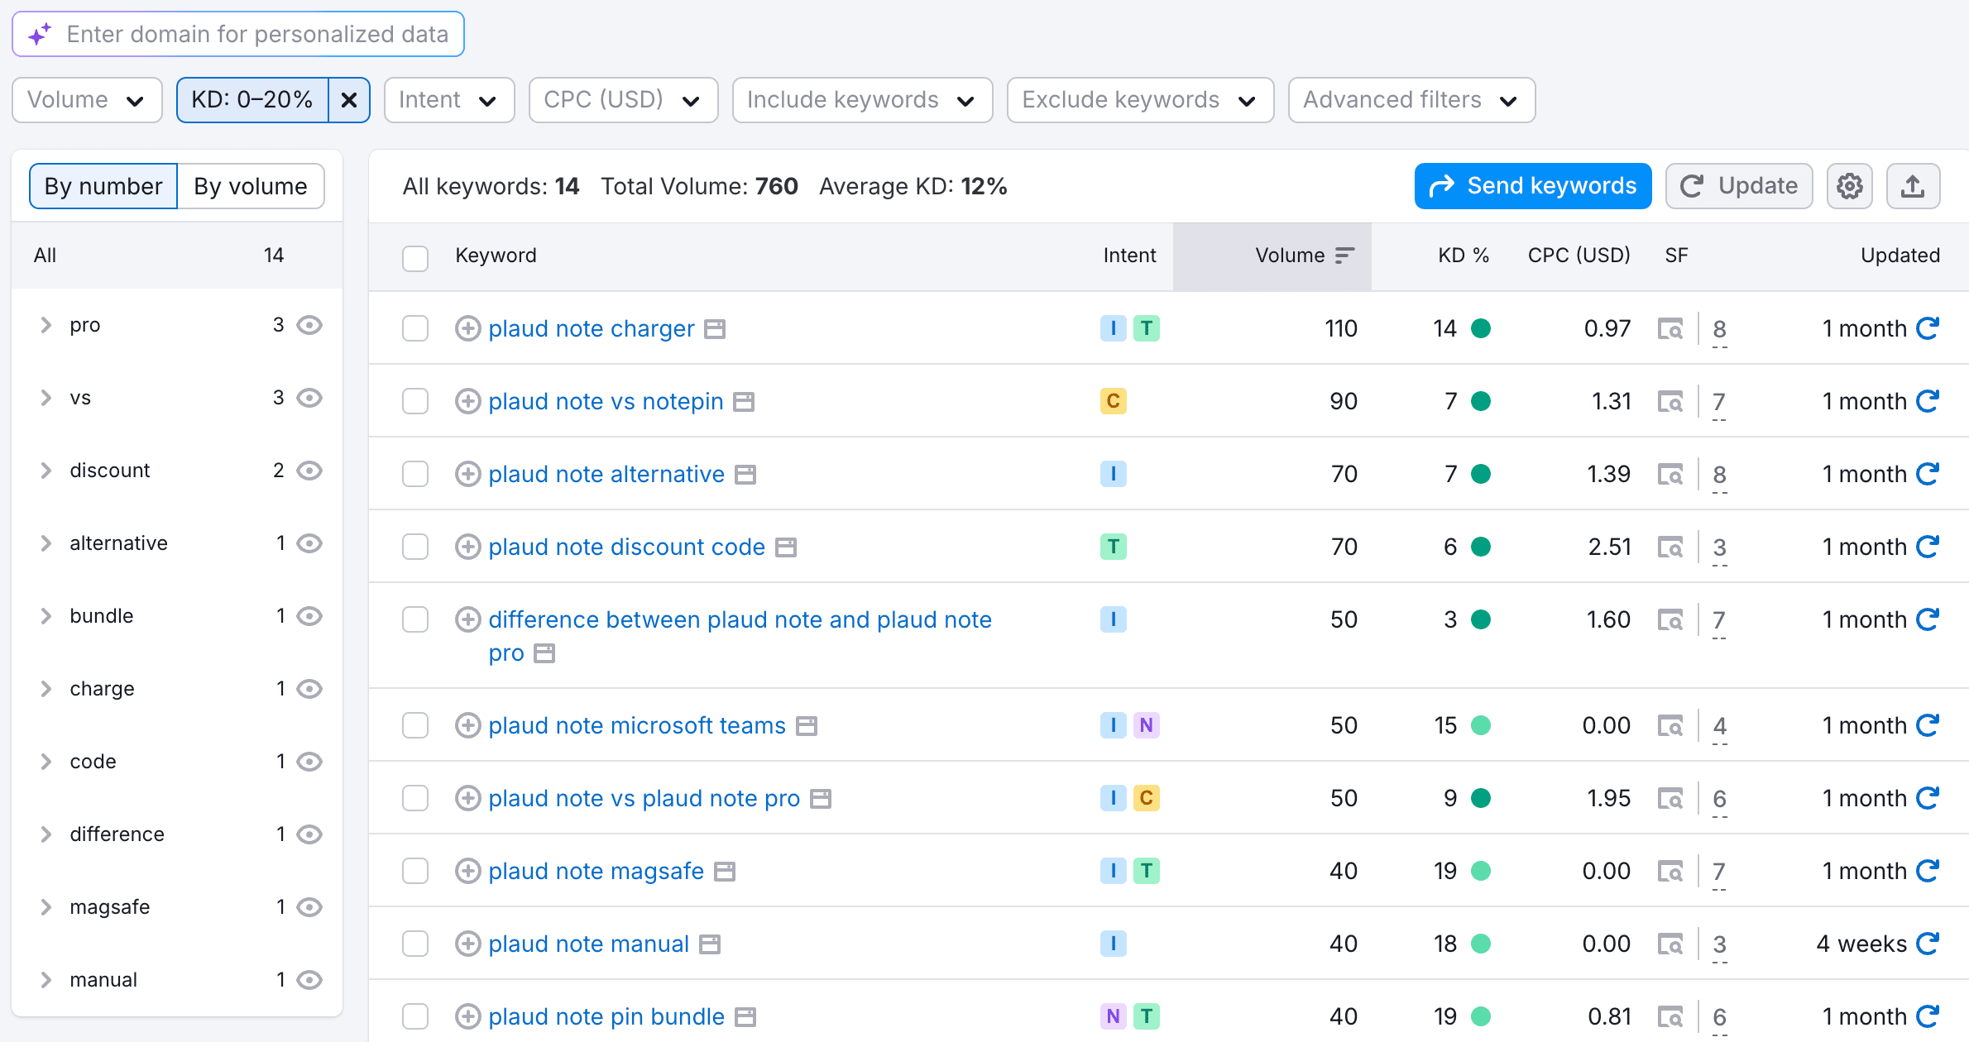Image resolution: width=1969 pixels, height=1042 pixels.
Task: Check the plaud note microsoft teams row
Action: [x=415, y=725]
